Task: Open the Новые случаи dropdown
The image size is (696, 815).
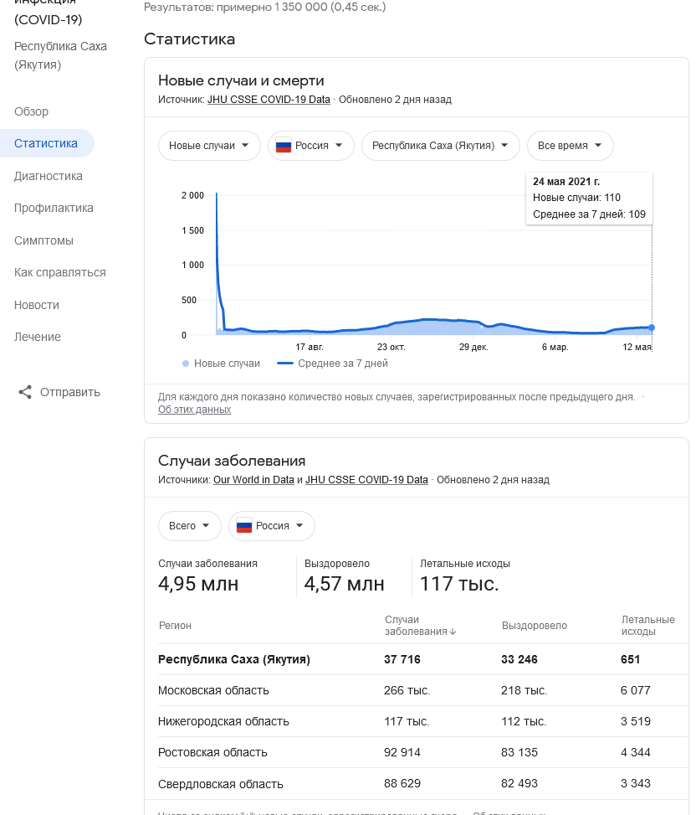Action: click(208, 146)
